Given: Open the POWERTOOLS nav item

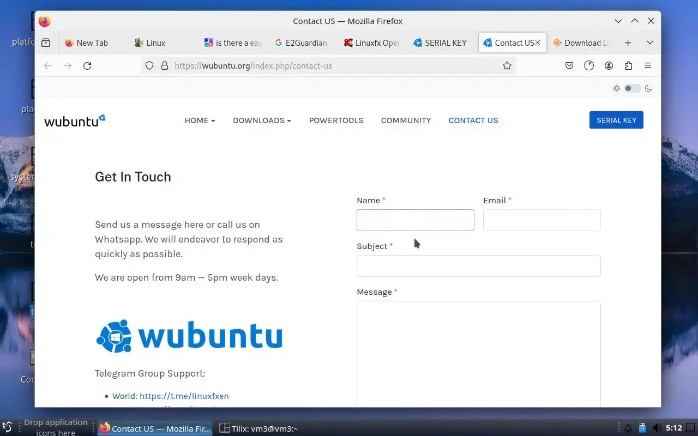Looking at the screenshot, I should [x=336, y=120].
